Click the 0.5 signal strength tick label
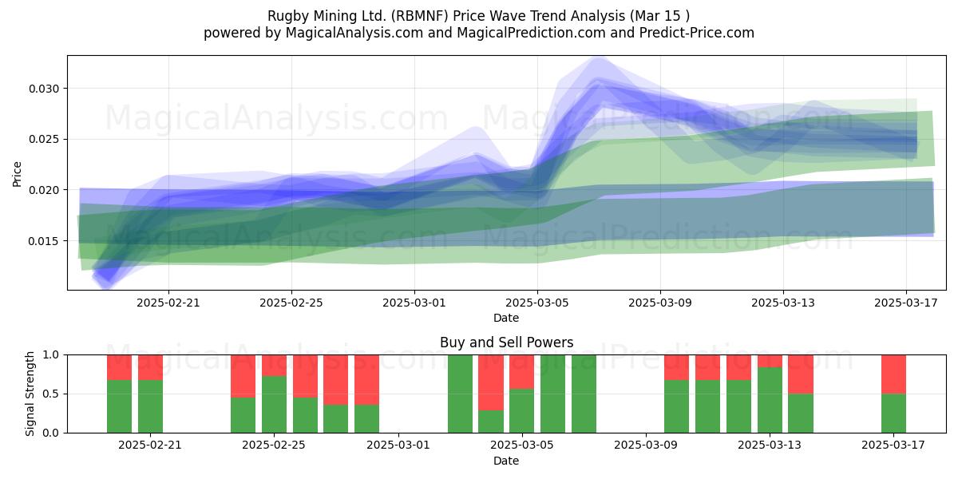 point(52,394)
